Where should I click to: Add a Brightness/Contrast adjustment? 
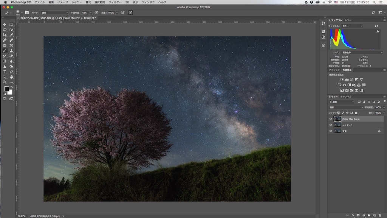coord(342,79)
